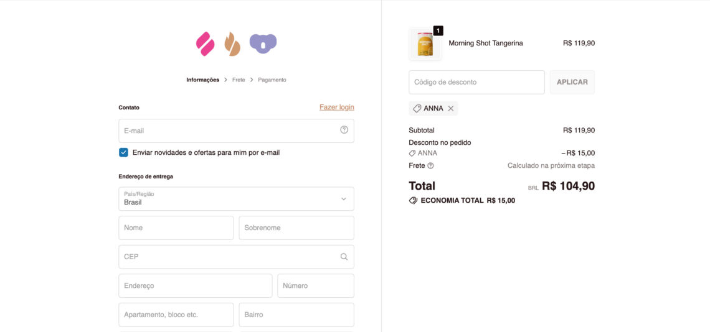This screenshot has height=332, width=710.
Task: Click the pink stripes logo icon
Action: coord(205,44)
